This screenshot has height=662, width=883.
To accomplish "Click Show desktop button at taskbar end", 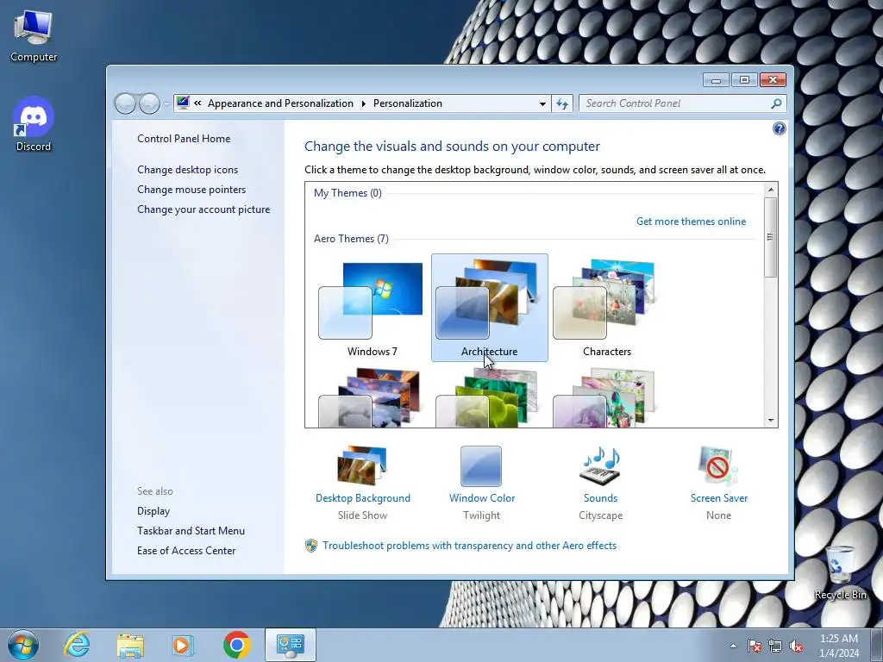I will coord(877,645).
